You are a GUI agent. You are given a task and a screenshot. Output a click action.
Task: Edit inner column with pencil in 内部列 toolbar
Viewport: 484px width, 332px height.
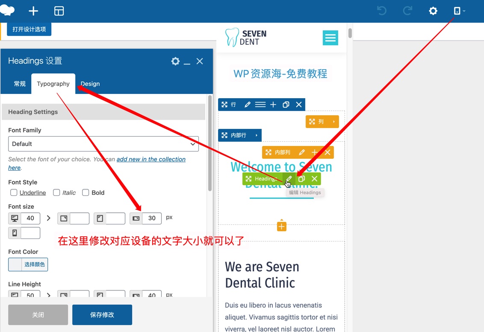(x=301, y=152)
